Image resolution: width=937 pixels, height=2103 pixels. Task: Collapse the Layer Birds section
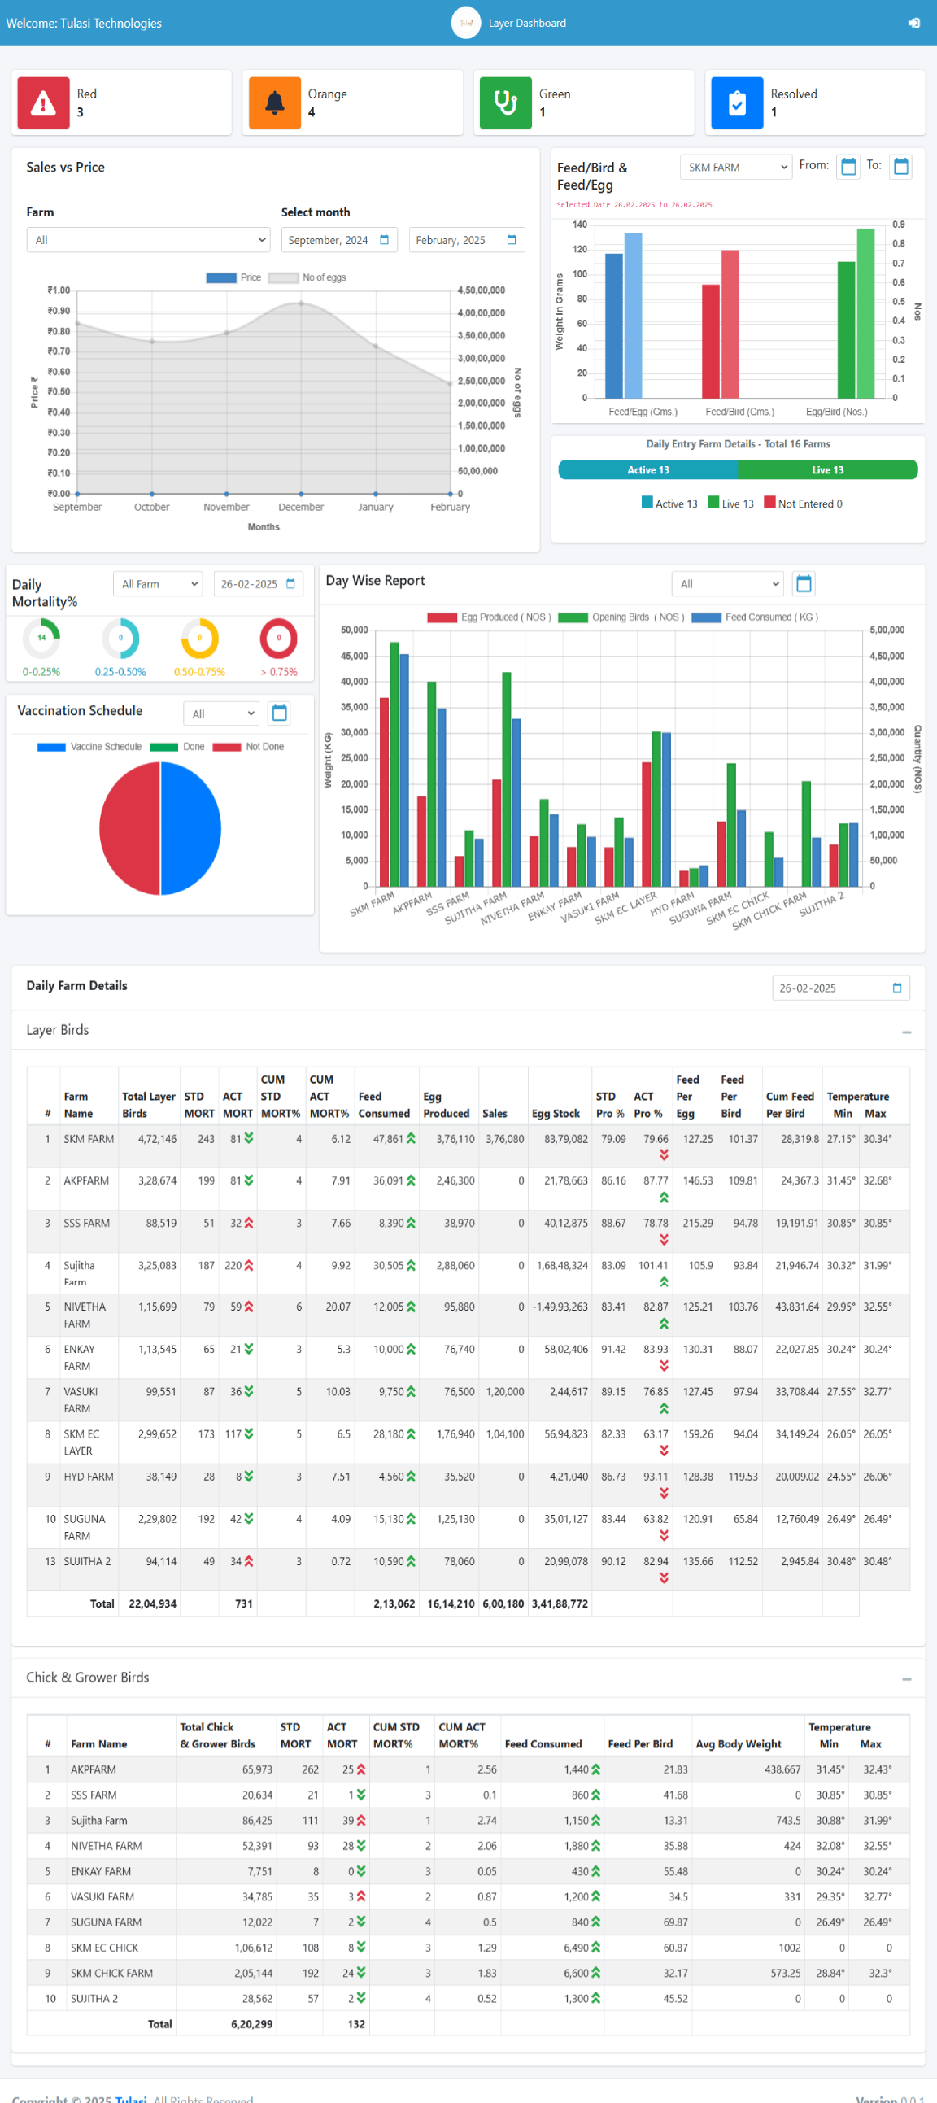[906, 1032]
